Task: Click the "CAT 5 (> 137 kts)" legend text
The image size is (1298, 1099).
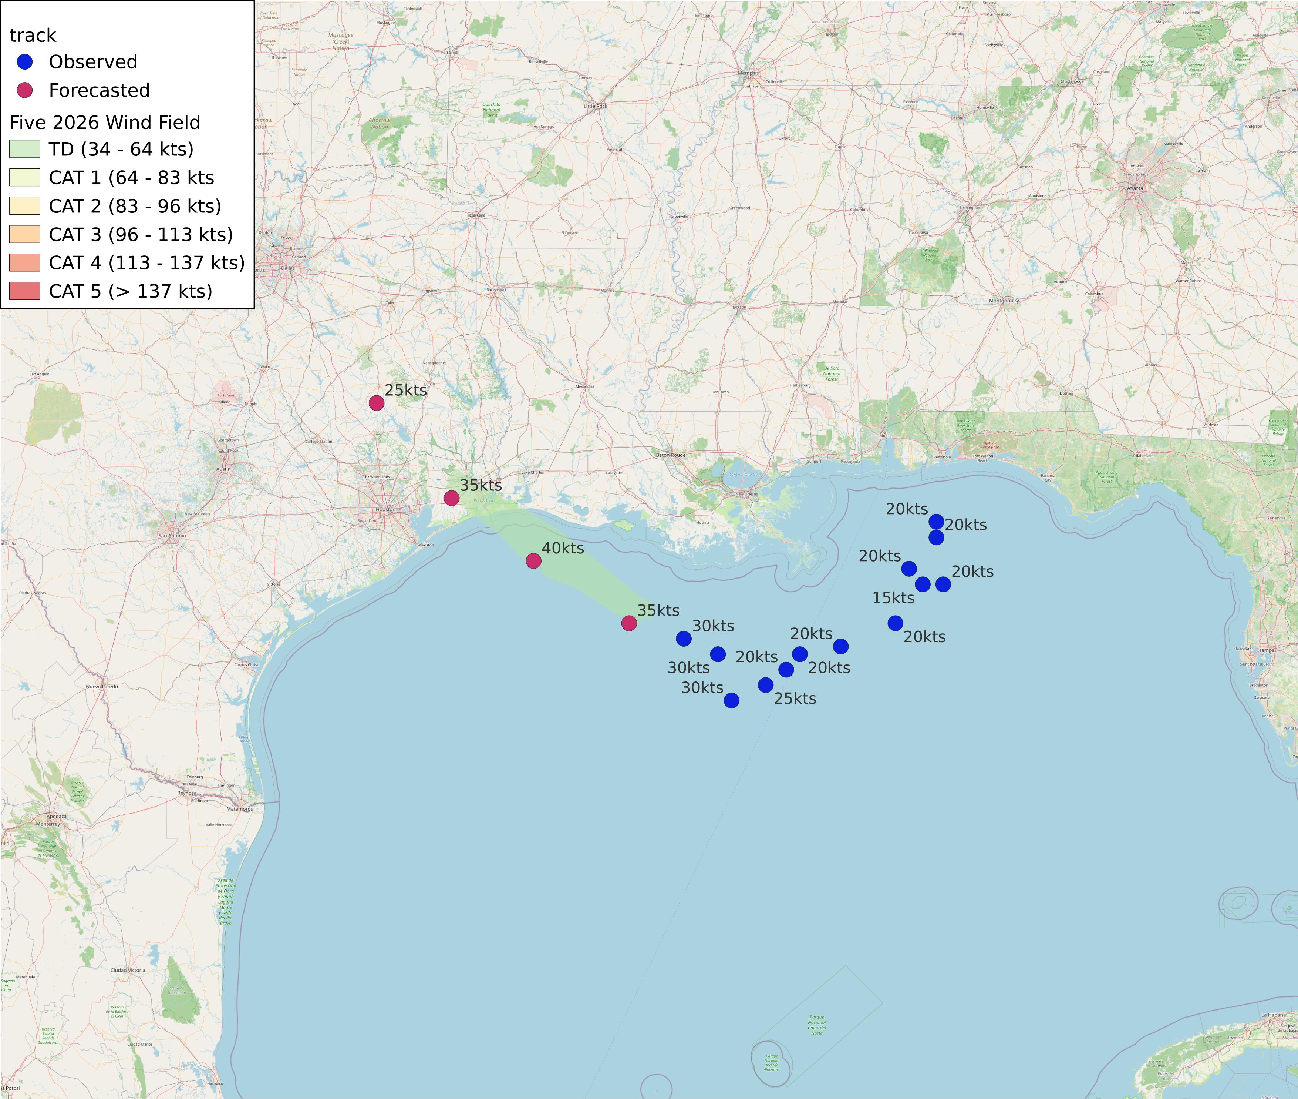Action: tap(131, 291)
